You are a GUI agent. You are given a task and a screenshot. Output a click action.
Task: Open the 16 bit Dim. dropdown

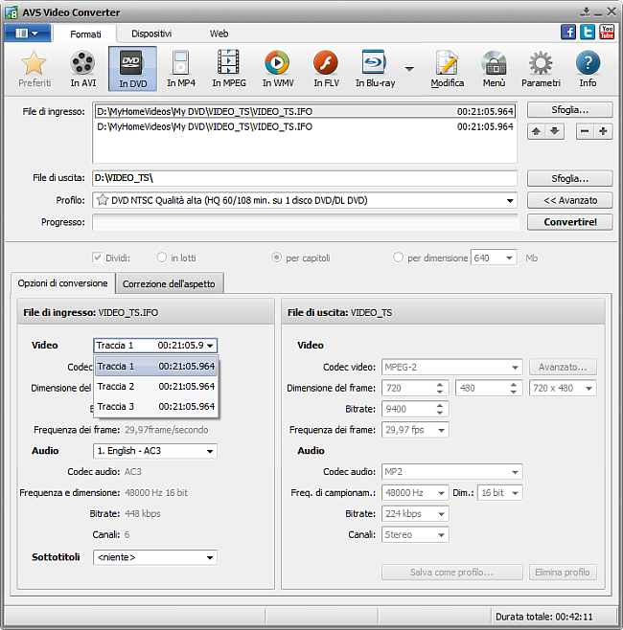click(500, 493)
